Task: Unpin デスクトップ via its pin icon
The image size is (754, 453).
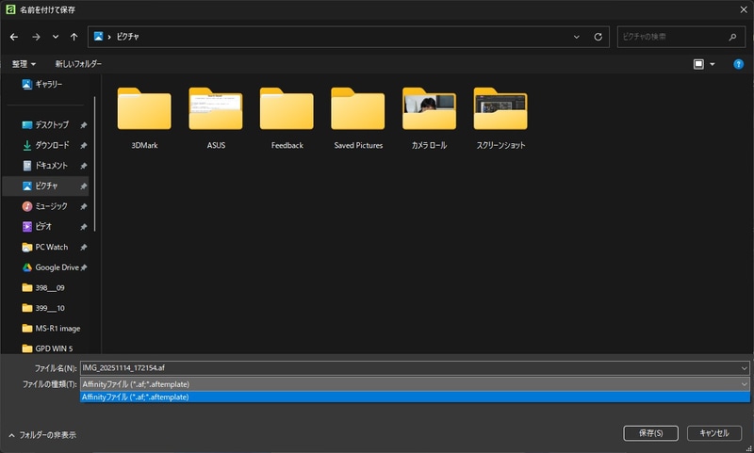Action: click(x=84, y=125)
